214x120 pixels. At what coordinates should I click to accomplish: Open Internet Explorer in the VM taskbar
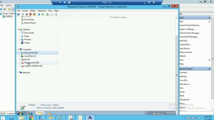(x=30, y=113)
